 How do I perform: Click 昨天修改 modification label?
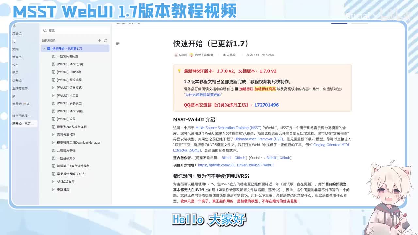pos(230,55)
